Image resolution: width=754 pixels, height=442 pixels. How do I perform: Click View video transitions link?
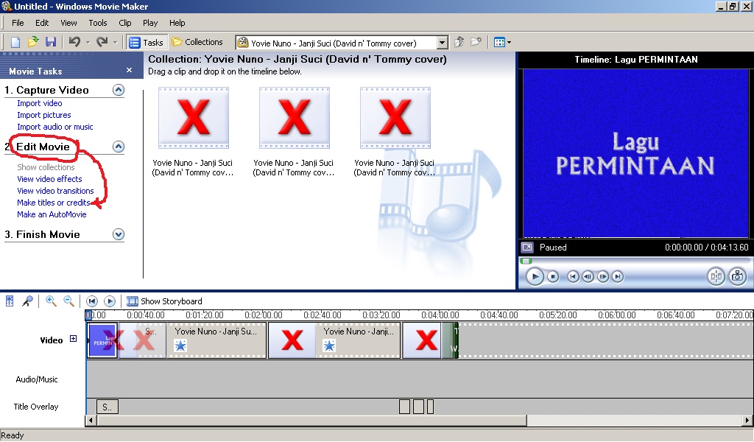point(55,191)
